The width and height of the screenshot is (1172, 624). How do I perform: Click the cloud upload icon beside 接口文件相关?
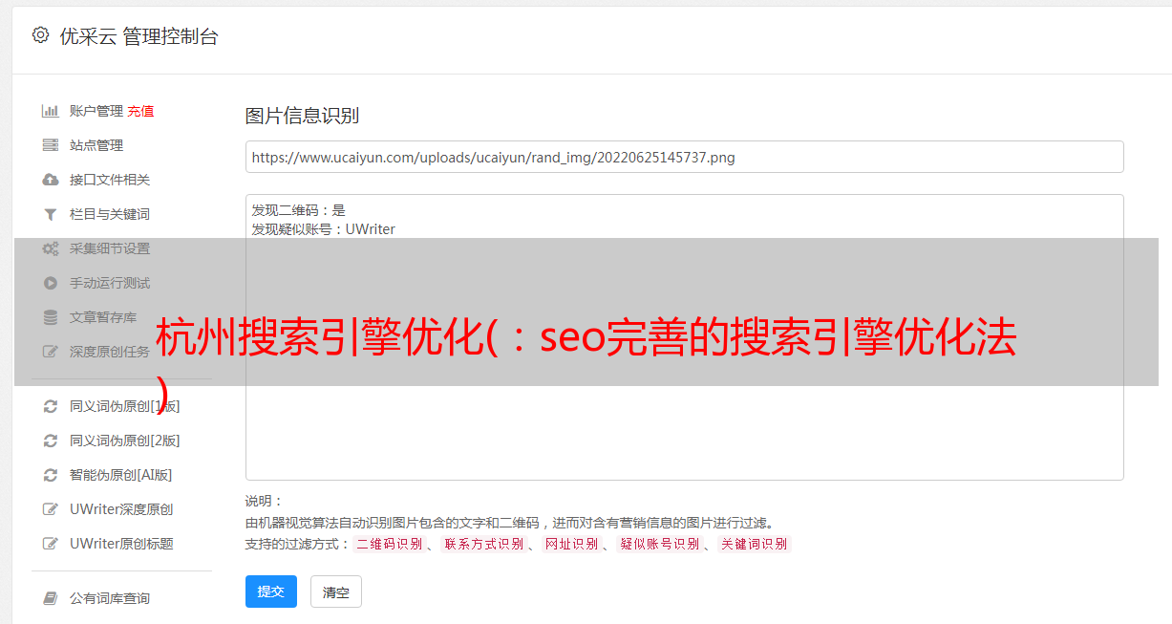(x=51, y=180)
